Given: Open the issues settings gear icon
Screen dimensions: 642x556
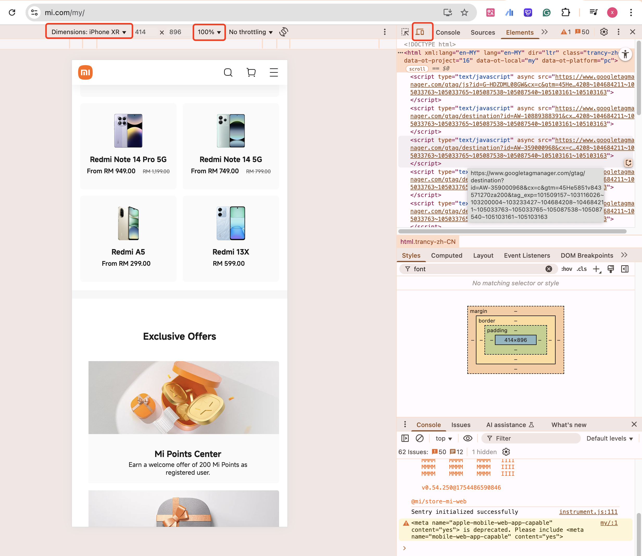Looking at the screenshot, I should 506,452.
